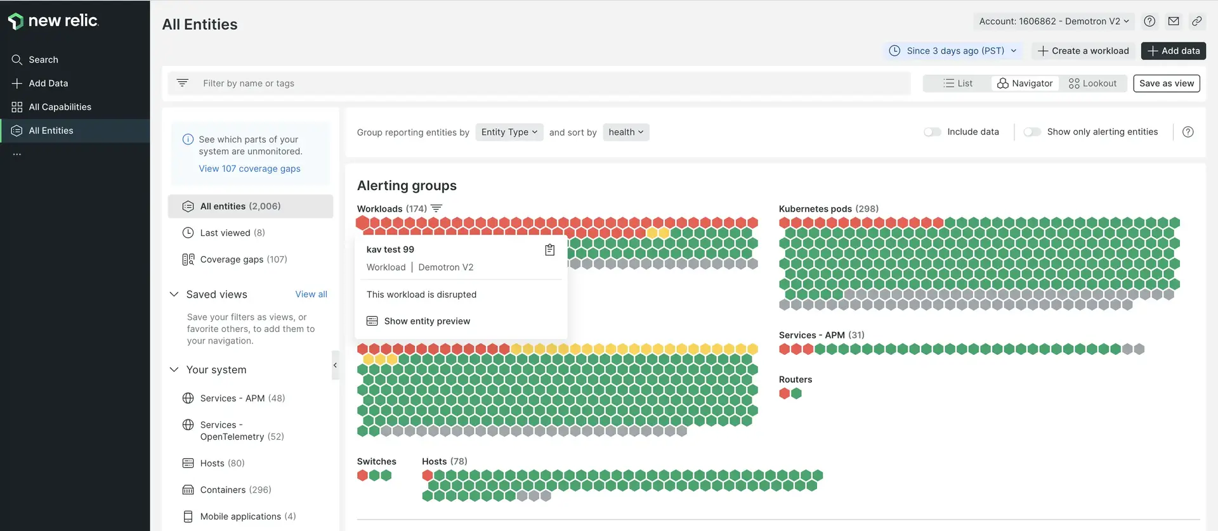Click the filter icon beside Workloads group
The width and height of the screenshot is (1218, 531).
[x=436, y=208]
